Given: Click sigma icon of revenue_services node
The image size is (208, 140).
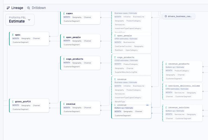Looking at the screenshot, I should 166,107.
